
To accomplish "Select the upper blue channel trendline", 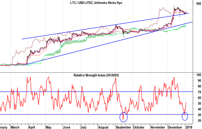I will (105, 26).
